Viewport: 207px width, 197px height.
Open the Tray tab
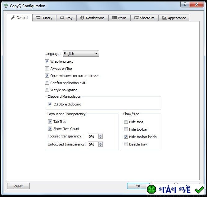[x=66, y=18]
